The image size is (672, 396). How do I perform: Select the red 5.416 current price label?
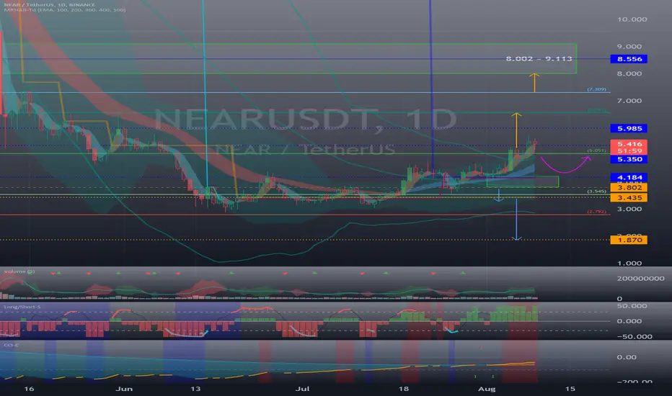tap(629, 144)
